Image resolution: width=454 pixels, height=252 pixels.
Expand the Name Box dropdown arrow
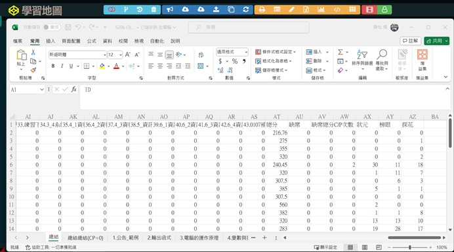tap(42, 90)
